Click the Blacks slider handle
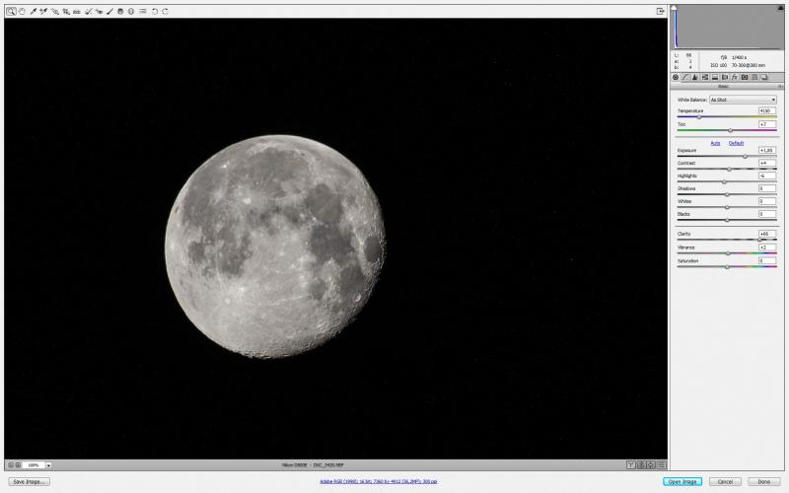 727,220
